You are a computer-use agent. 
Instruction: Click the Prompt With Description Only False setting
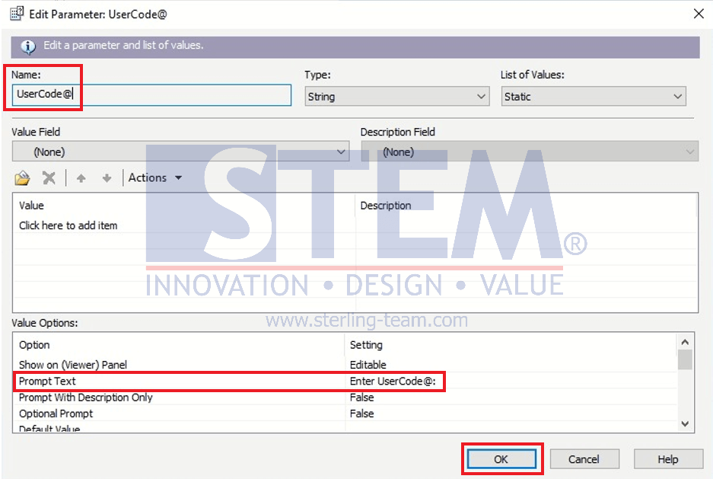point(362,398)
